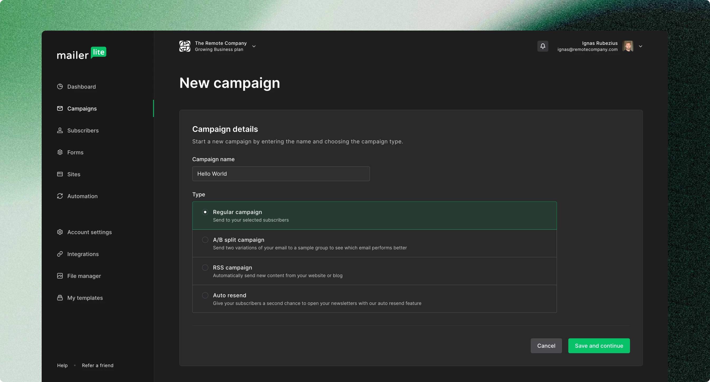Click the notification bell icon
Image resolution: width=710 pixels, height=382 pixels.
click(x=543, y=46)
